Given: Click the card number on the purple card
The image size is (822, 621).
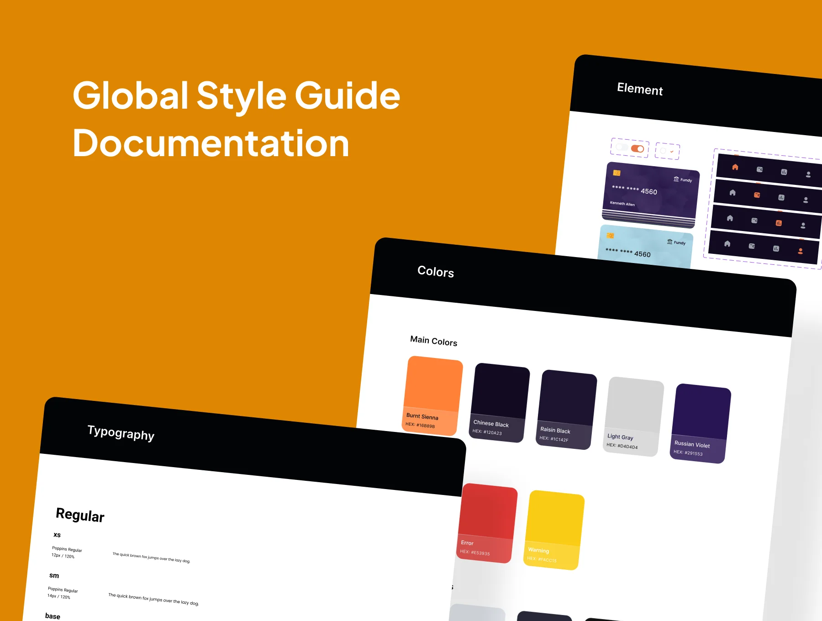Looking at the screenshot, I should 634,189.
